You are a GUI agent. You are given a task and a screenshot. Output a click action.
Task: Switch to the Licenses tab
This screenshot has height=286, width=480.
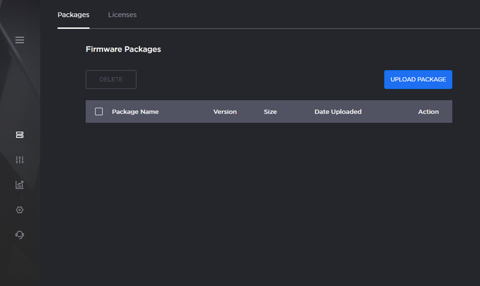[x=122, y=15]
